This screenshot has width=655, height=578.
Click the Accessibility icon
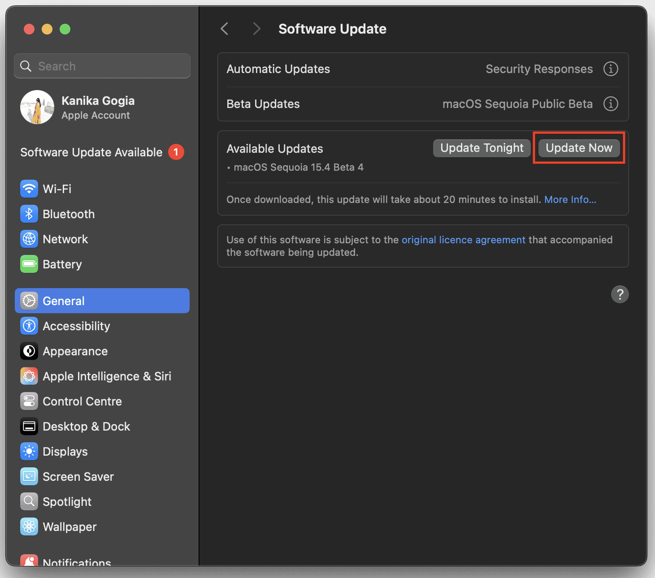29,326
